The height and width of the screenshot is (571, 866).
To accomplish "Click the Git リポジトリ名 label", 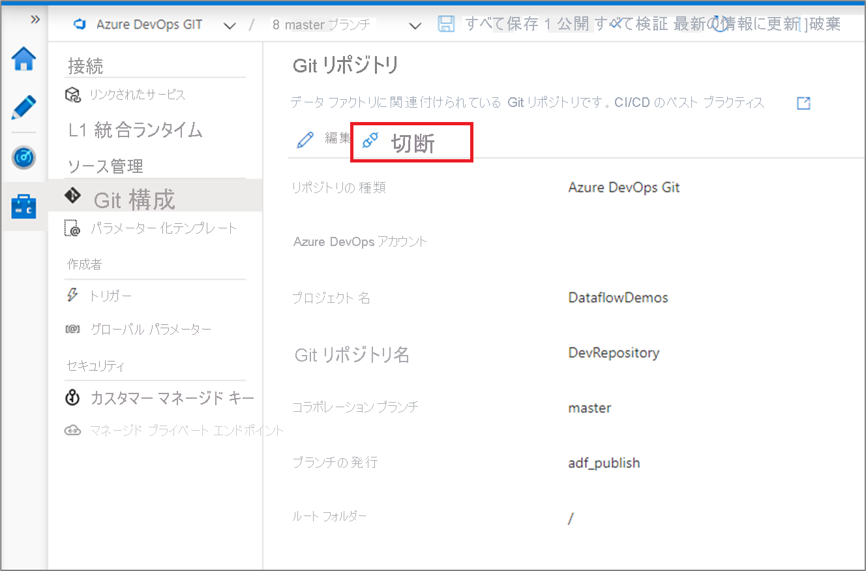I will [x=352, y=355].
